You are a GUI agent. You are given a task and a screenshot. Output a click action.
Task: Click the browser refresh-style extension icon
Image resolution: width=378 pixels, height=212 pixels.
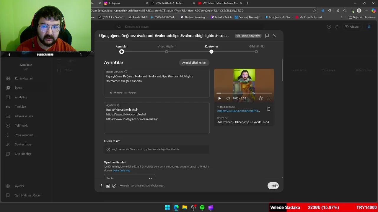coord(330,11)
